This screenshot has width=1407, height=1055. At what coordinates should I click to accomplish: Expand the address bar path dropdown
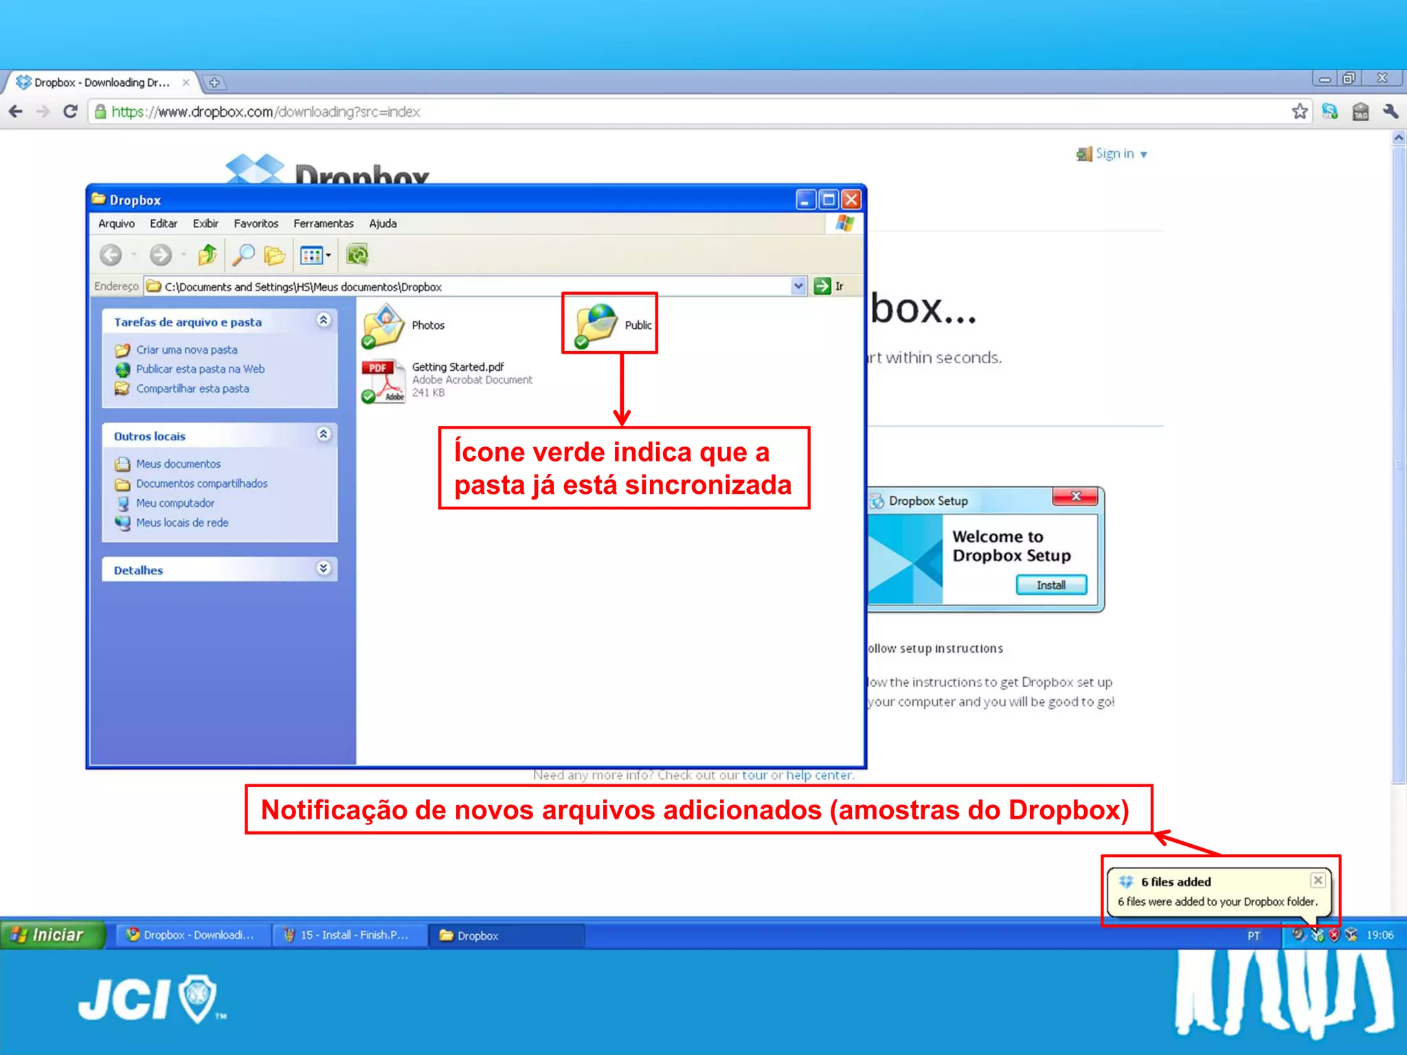[x=798, y=286]
